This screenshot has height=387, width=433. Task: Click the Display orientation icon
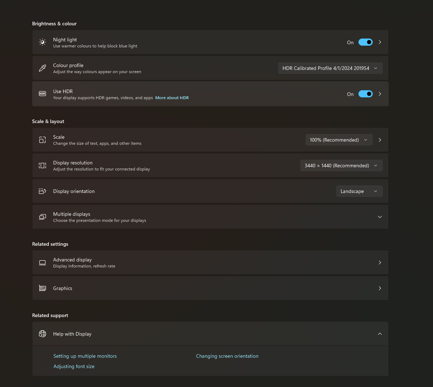tap(42, 191)
